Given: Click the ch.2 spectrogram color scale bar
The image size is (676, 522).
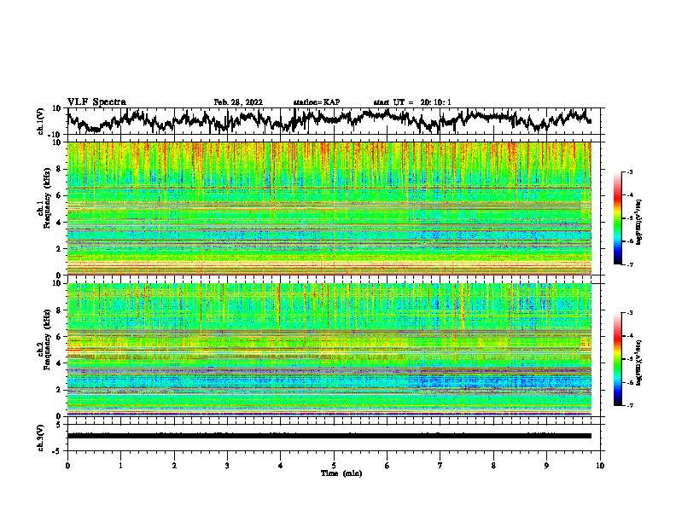Looking at the screenshot, I should (618, 359).
